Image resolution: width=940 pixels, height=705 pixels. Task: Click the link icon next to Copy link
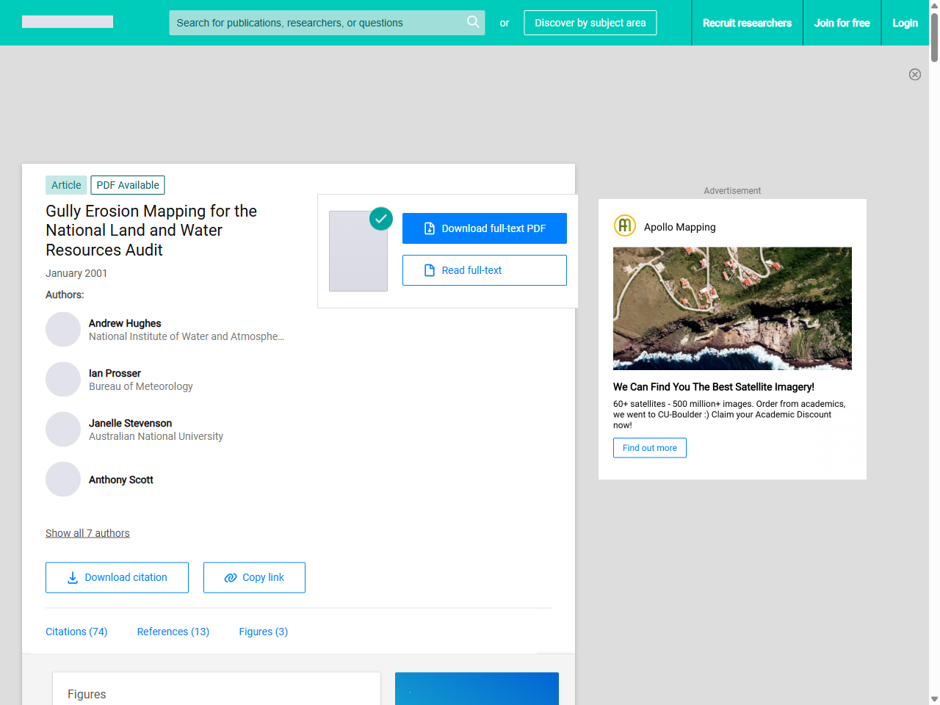tap(230, 577)
